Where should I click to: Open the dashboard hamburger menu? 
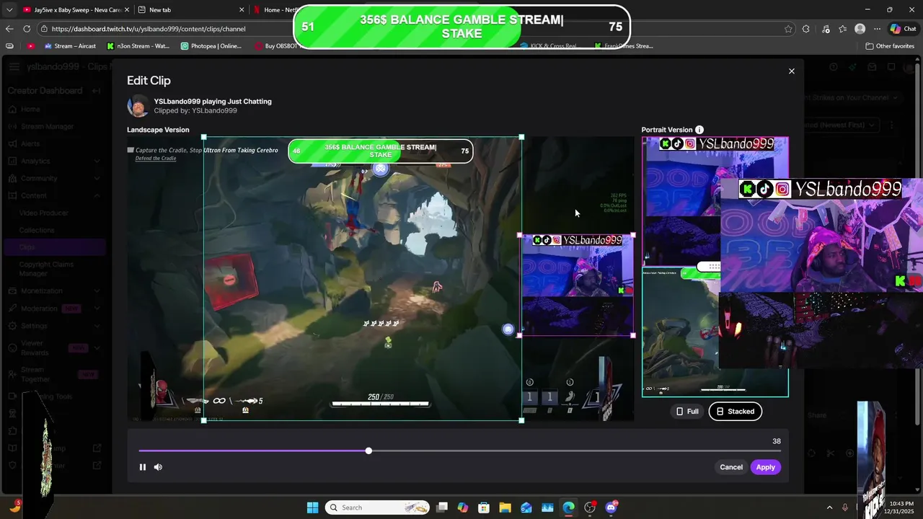click(x=14, y=67)
